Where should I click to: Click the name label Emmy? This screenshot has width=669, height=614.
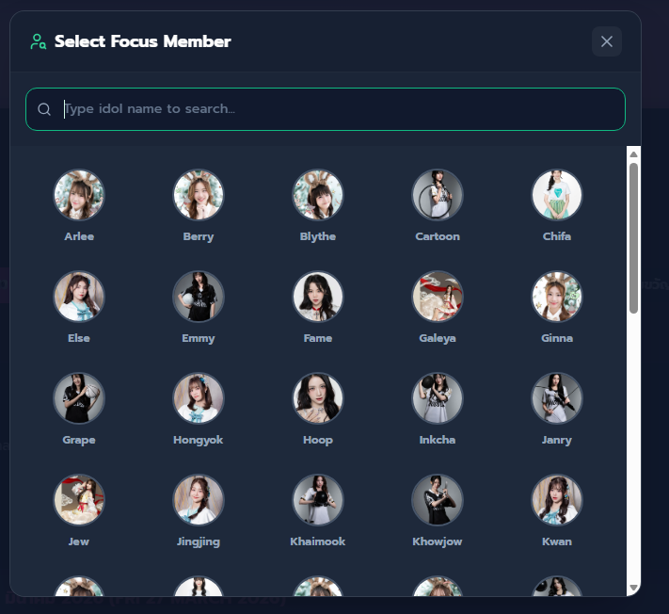(x=199, y=338)
